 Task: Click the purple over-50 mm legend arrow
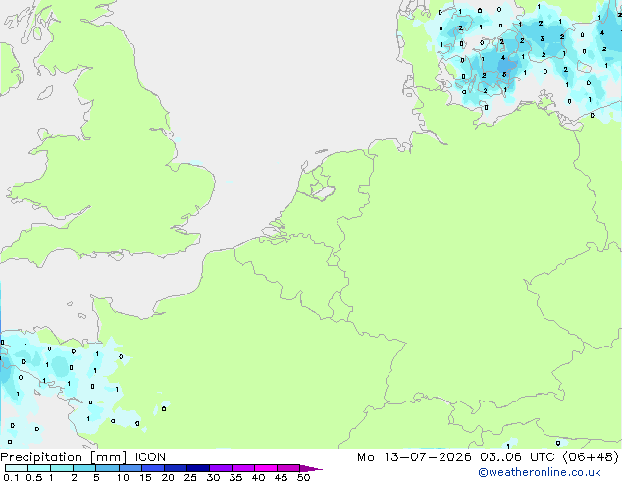pyautogui.click(x=311, y=468)
